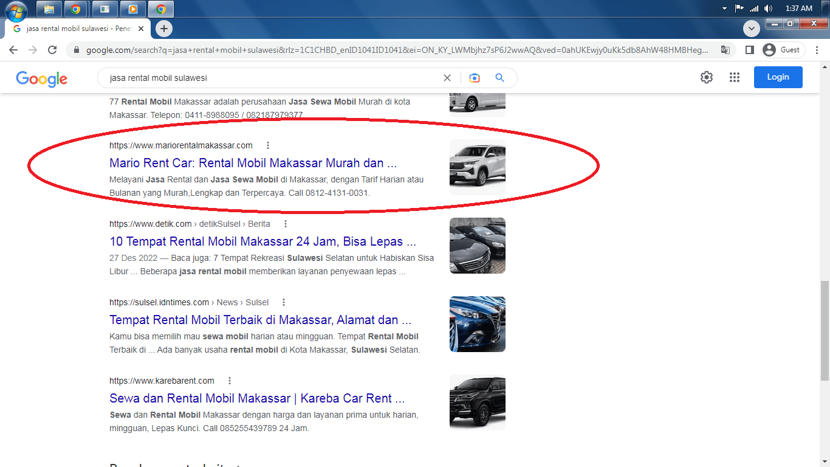Click the Google logo
Viewport: 830px width, 467px height.
41,78
